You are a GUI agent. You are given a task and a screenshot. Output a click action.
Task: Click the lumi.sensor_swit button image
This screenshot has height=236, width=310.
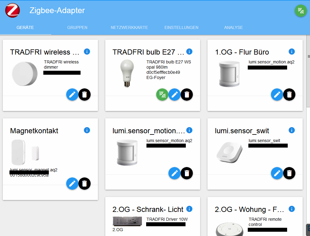point(229,152)
